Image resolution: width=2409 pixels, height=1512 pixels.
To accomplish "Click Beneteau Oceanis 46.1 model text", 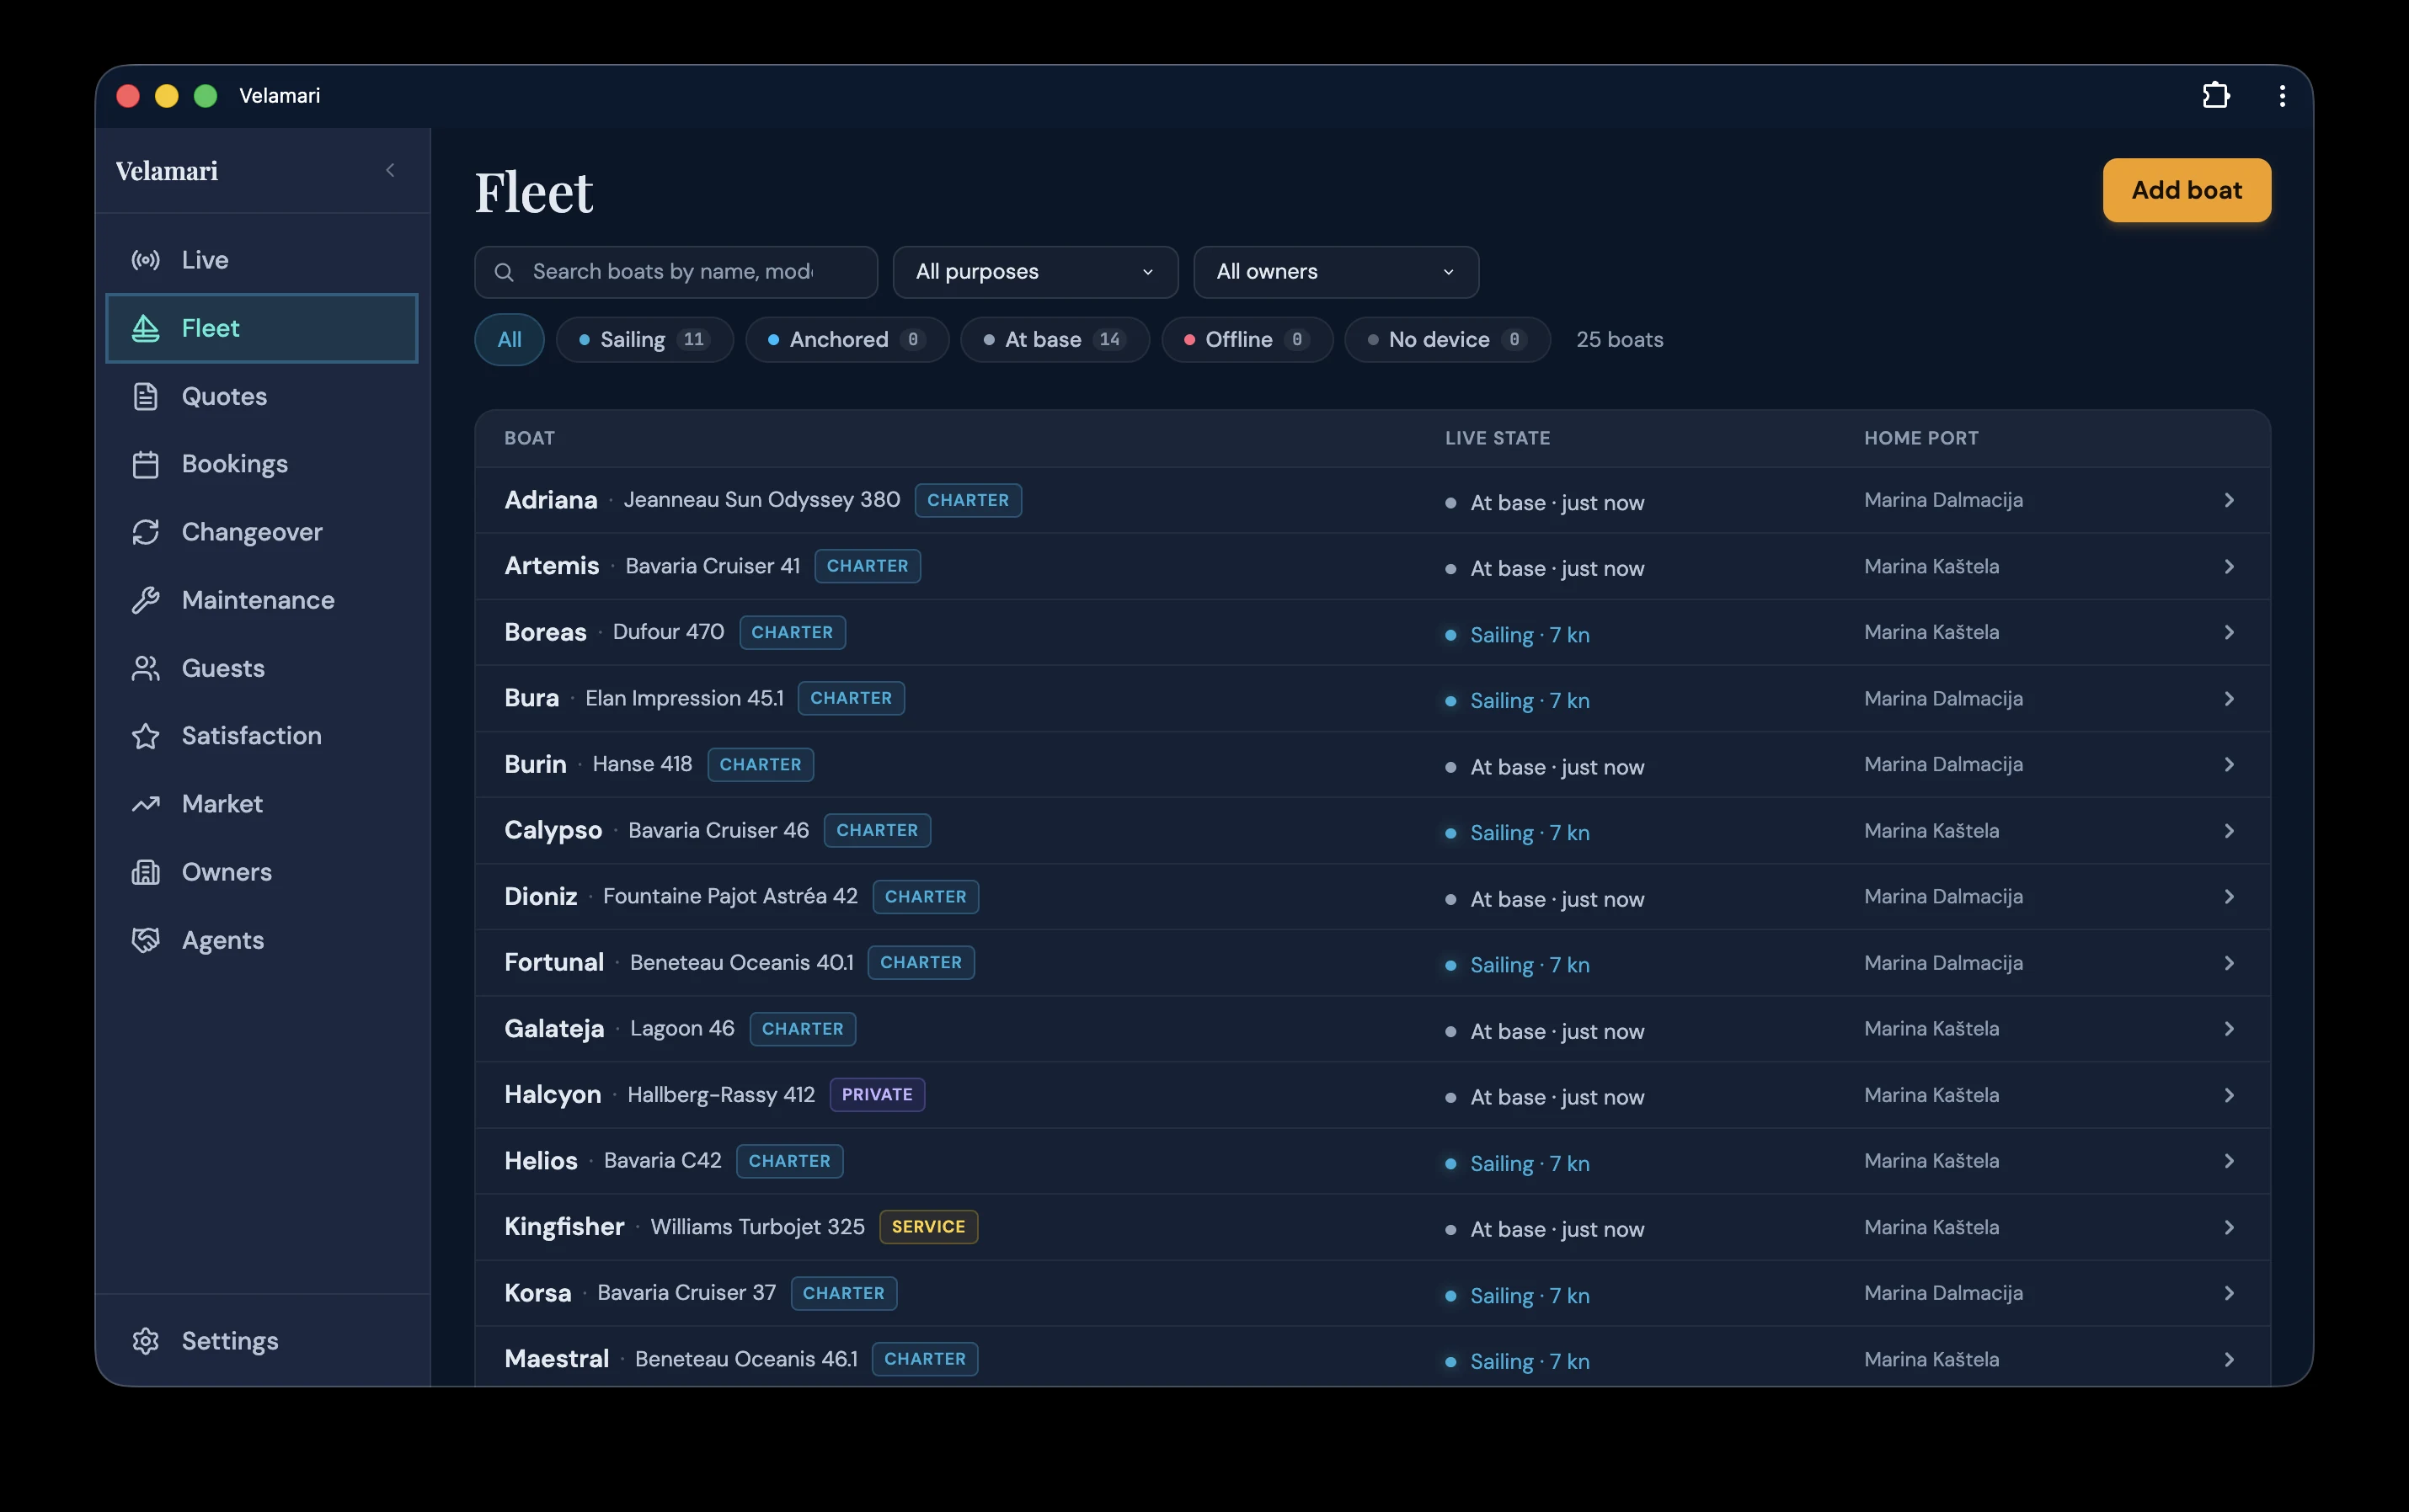I will (x=746, y=1359).
